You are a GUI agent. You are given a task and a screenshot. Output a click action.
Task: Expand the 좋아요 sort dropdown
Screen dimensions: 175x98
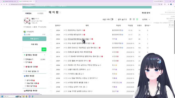tap(147, 25)
